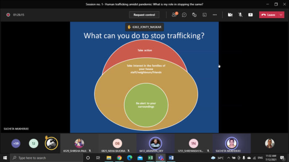Unmute the microphone
The image size is (289, 162).
point(240,15)
